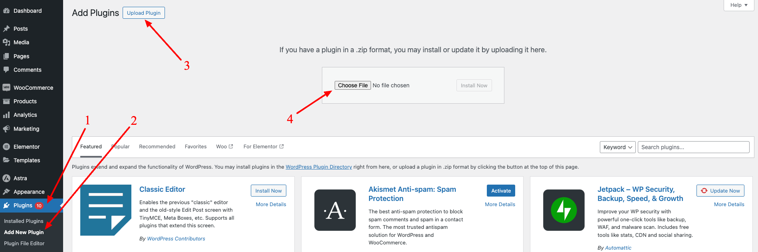758x252 pixels.
Task: Click the Analytics bar chart icon
Action: [x=6, y=115]
